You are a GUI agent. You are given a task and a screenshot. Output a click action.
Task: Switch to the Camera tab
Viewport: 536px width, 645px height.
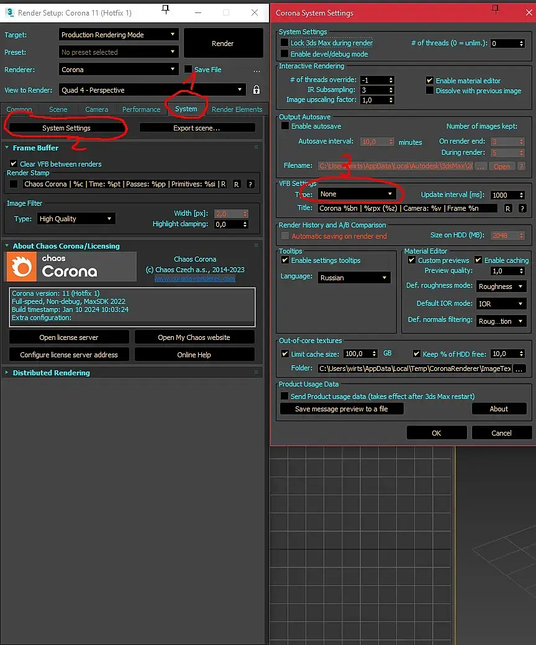click(97, 109)
